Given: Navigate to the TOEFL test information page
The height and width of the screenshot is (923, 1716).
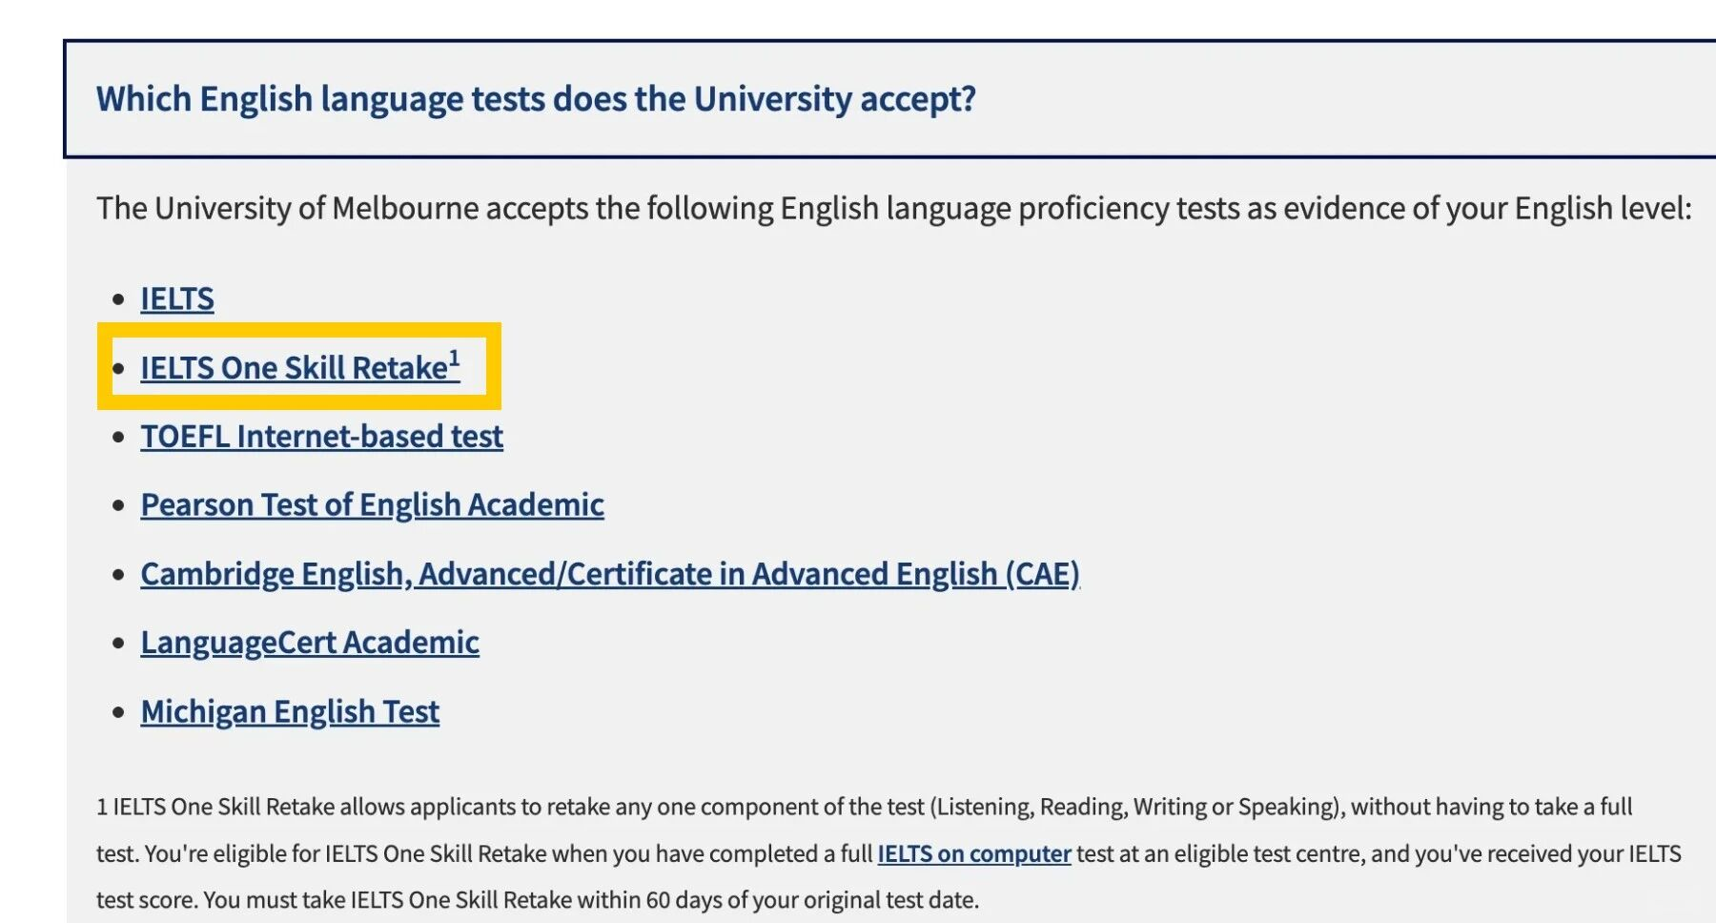Looking at the screenshot, I should click(321, 436).
